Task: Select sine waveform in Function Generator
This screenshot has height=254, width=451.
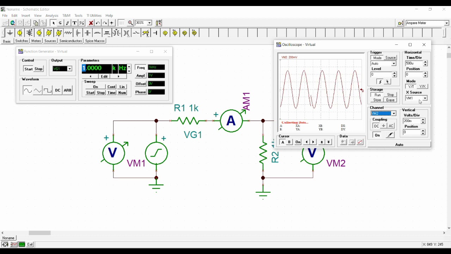Action: coord(27,90)
